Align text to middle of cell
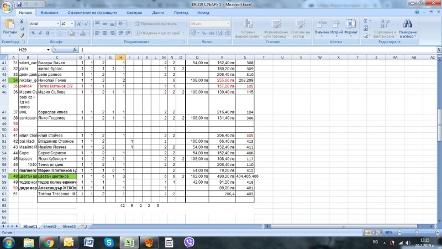442x249 pixels. click(104, 24)
